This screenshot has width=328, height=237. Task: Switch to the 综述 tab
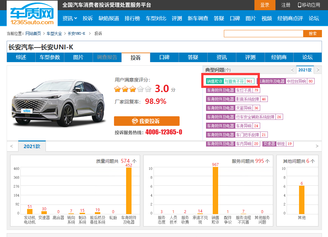pyautogui.click(x=21, y=57)
